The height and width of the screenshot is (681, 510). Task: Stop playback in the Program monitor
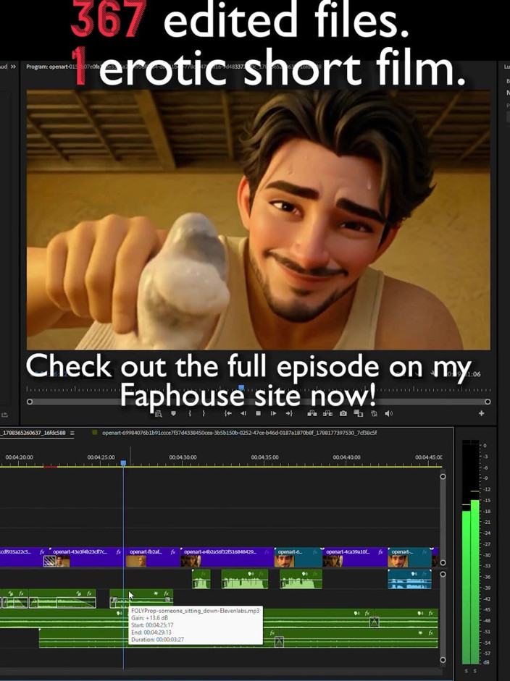259,413
